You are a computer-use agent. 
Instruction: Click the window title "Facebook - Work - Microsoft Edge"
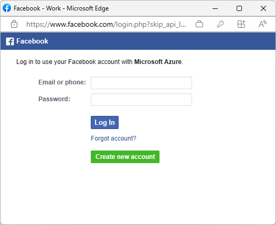click(x=61, y=8)
